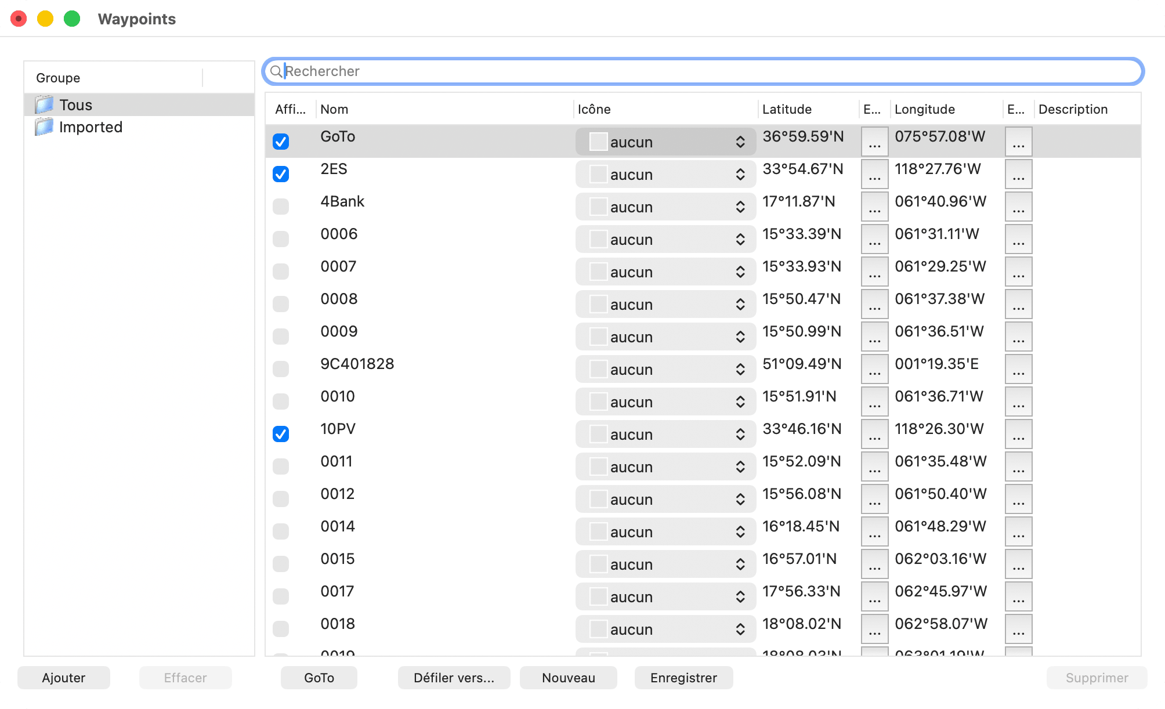Uncheck display checkbox for 10PV waypoint
Screen dimensions: 1165x709
pyautogui.click(x=281, y=434)
